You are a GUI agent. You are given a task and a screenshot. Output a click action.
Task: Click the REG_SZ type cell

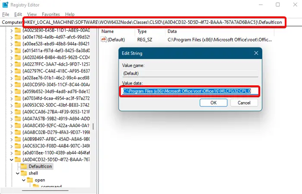pyautogui.click(x=145, y=40)
